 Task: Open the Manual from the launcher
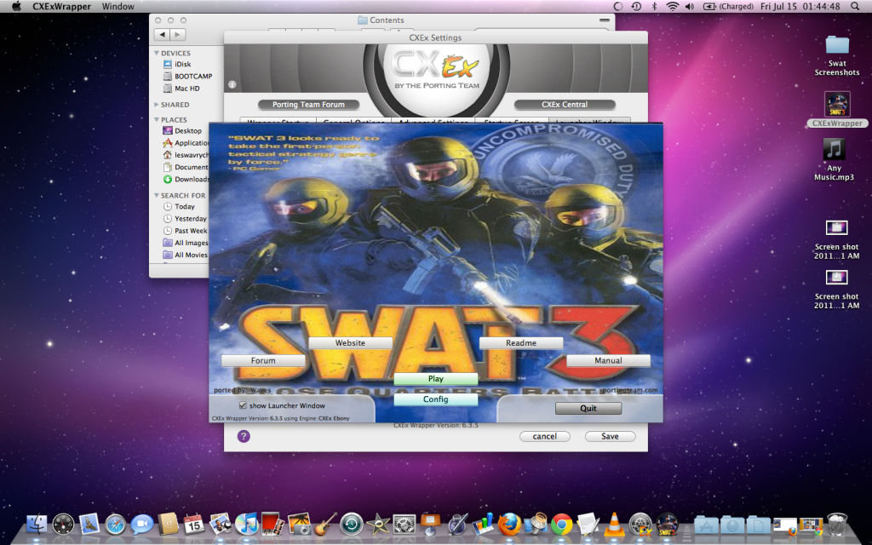pyautogui.click(x=608, y=360)
